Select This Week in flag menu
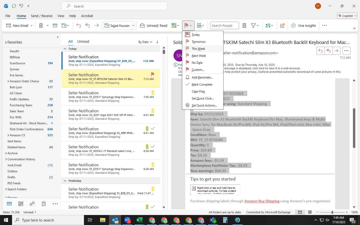The width and height of the screenshot is (360, 225). coord(203,49)
